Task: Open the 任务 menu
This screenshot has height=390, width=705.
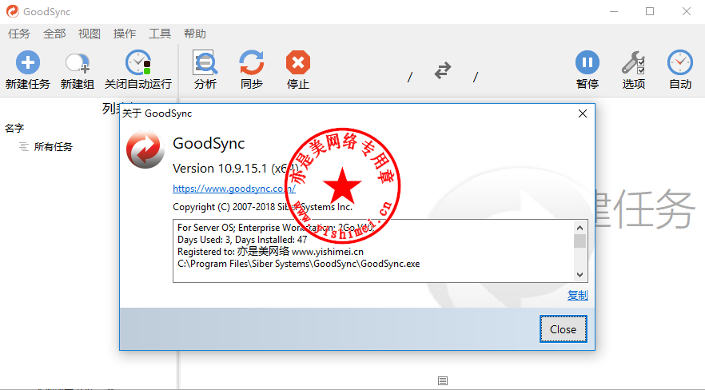Action: coord(19,34)
